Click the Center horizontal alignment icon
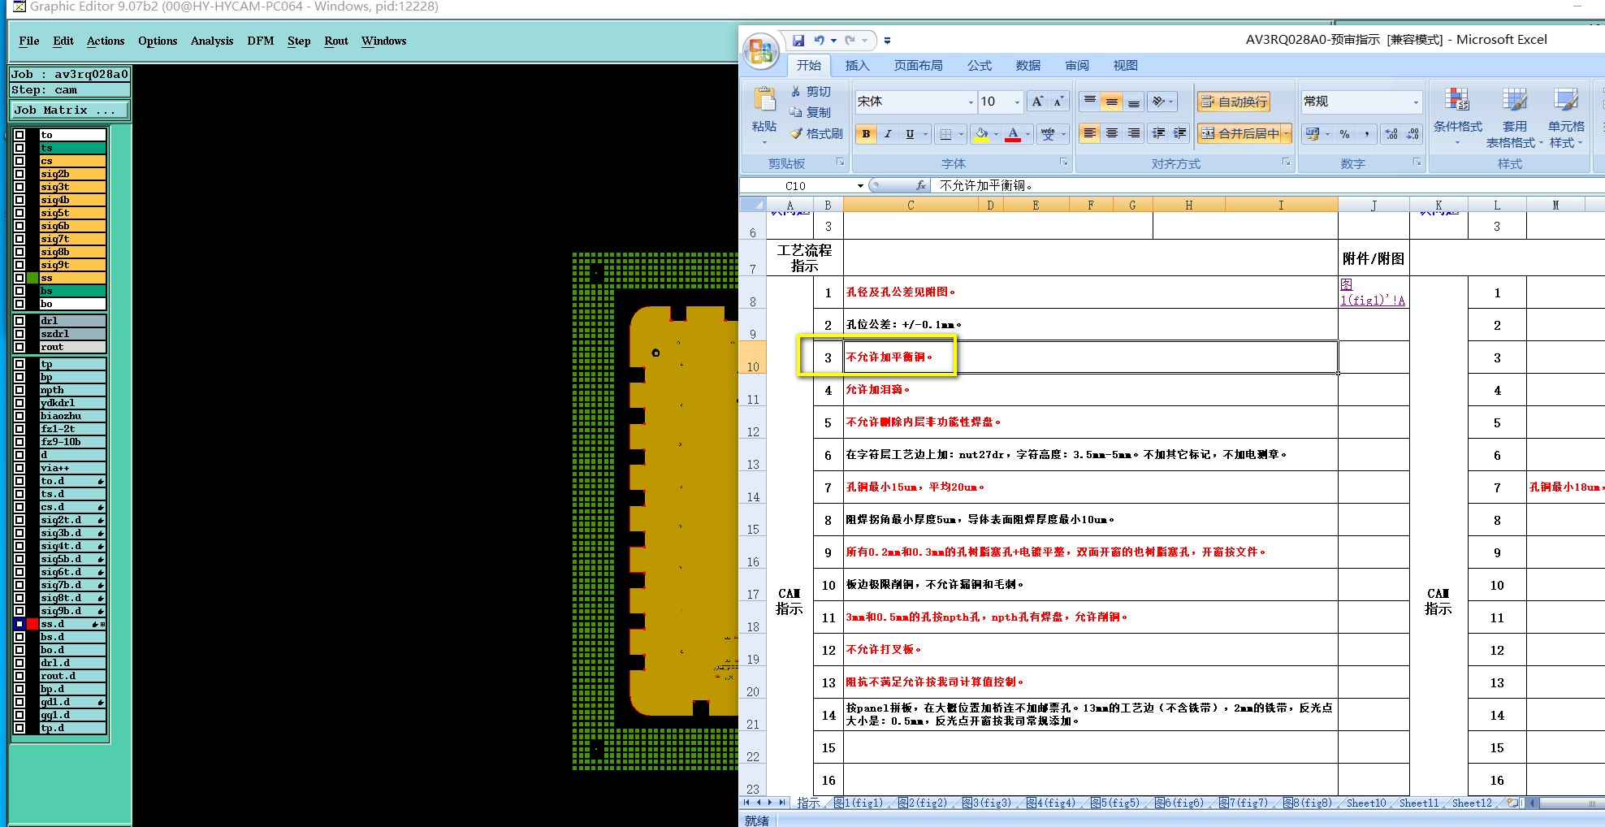 coord(1112,133)
